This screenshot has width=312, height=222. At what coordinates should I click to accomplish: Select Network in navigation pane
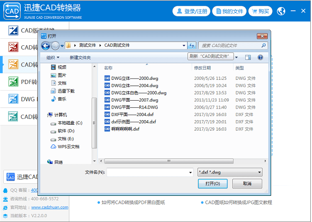[55, 162]
